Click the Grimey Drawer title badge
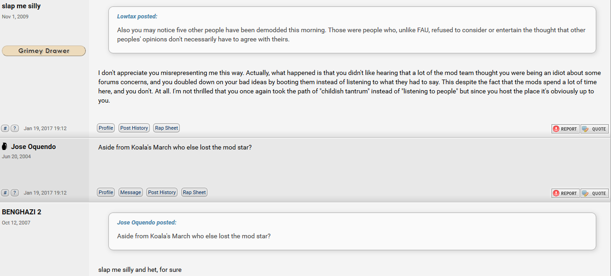The height and width of the screenshot is (276, 611). (x=44, y=51)
